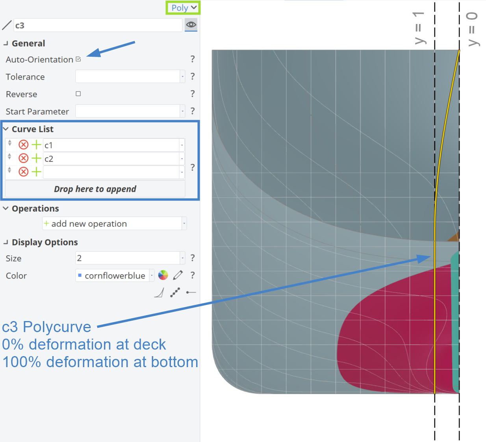The width and height of the screenshot is (486, 442).
Task: Click Drop here to append area
Action: (x=95, y=189)
